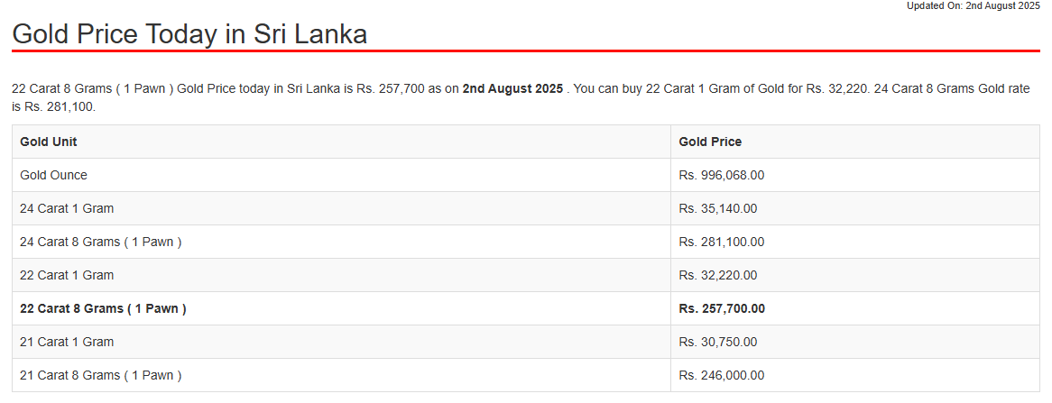Select the Gold Unit column header

pyautogui.click(x=49, y=142)
